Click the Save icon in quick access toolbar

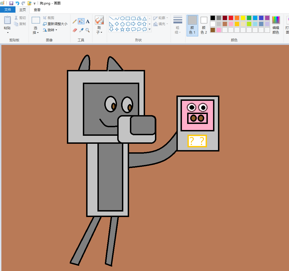coord(11,3)
